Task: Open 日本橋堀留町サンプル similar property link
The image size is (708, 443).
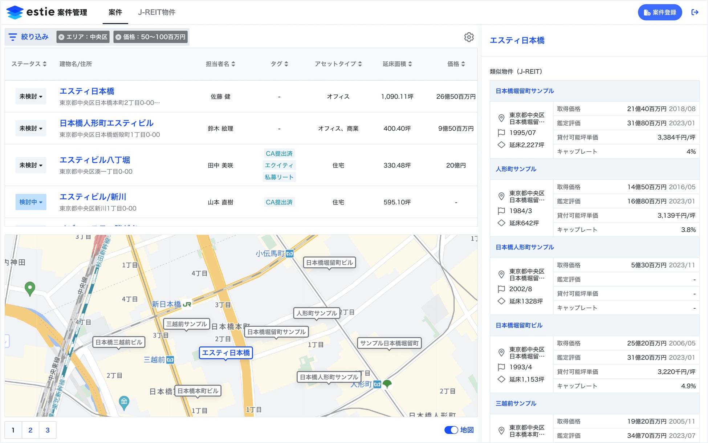Action: coord(525,91)
